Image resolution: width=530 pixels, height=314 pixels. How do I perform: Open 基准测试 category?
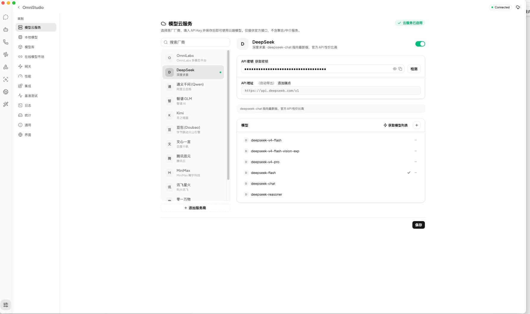(36, 96)
